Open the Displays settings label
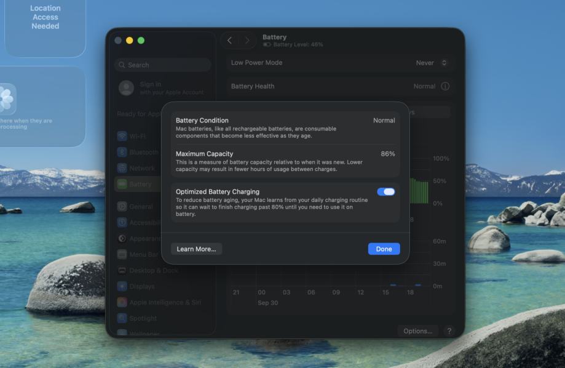 click(142, 287)
